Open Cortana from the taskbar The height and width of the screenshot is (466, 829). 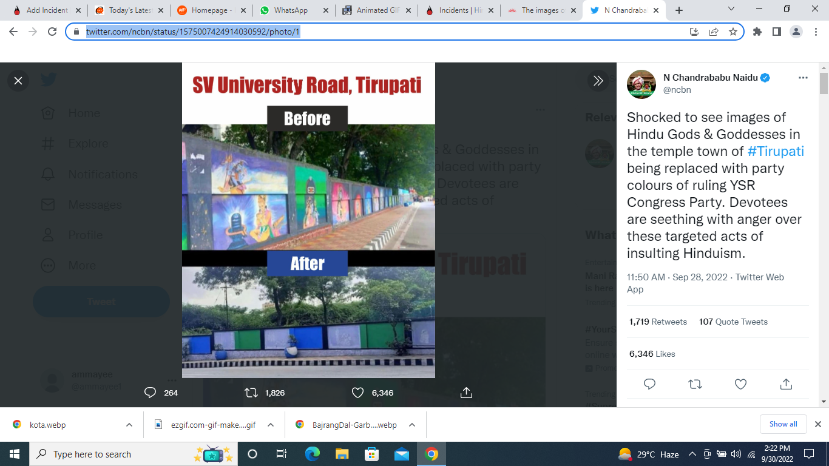click(x=252, y=454)
